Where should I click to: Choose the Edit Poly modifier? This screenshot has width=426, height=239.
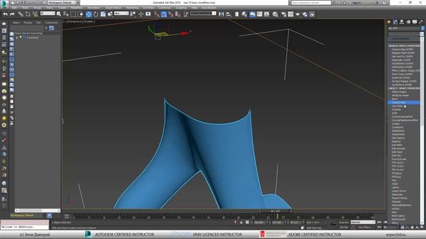397,155
